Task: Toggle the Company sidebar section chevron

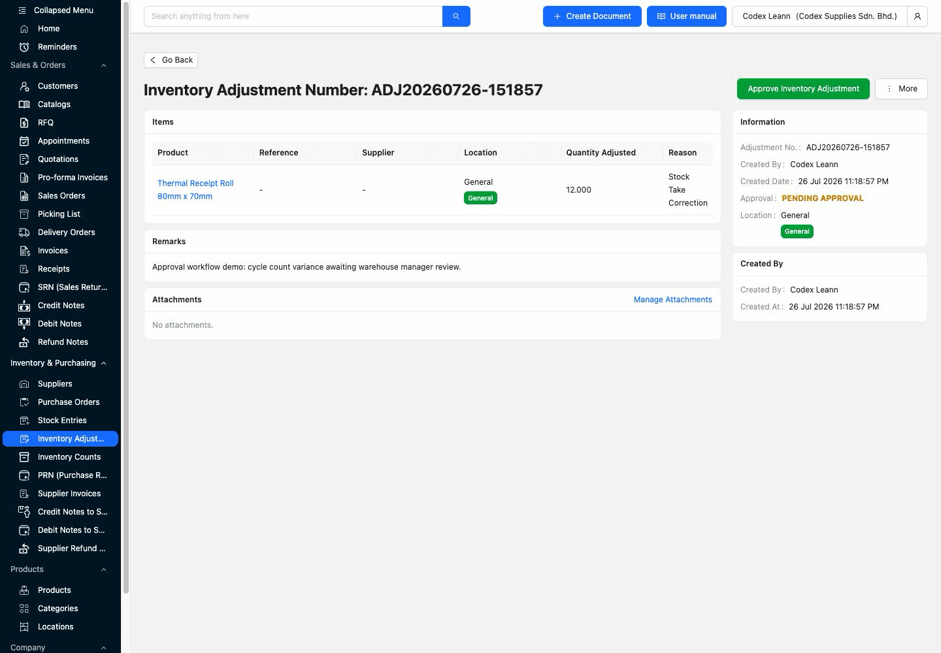Action: pyautogui.click(x=103, y=648)
